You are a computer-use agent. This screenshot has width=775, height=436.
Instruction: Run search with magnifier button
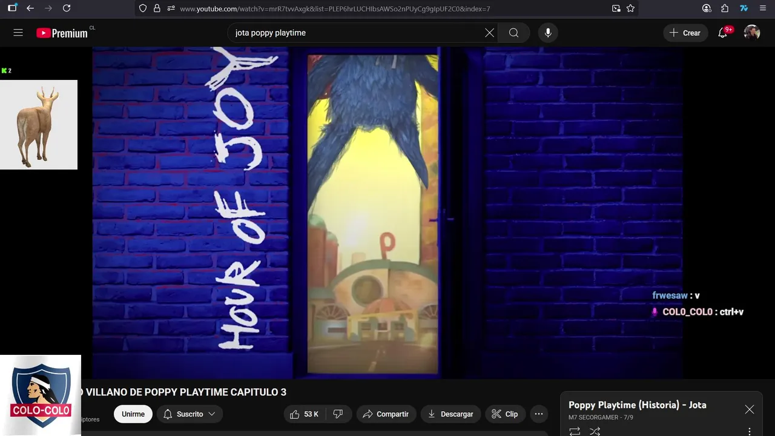point(513,33)
